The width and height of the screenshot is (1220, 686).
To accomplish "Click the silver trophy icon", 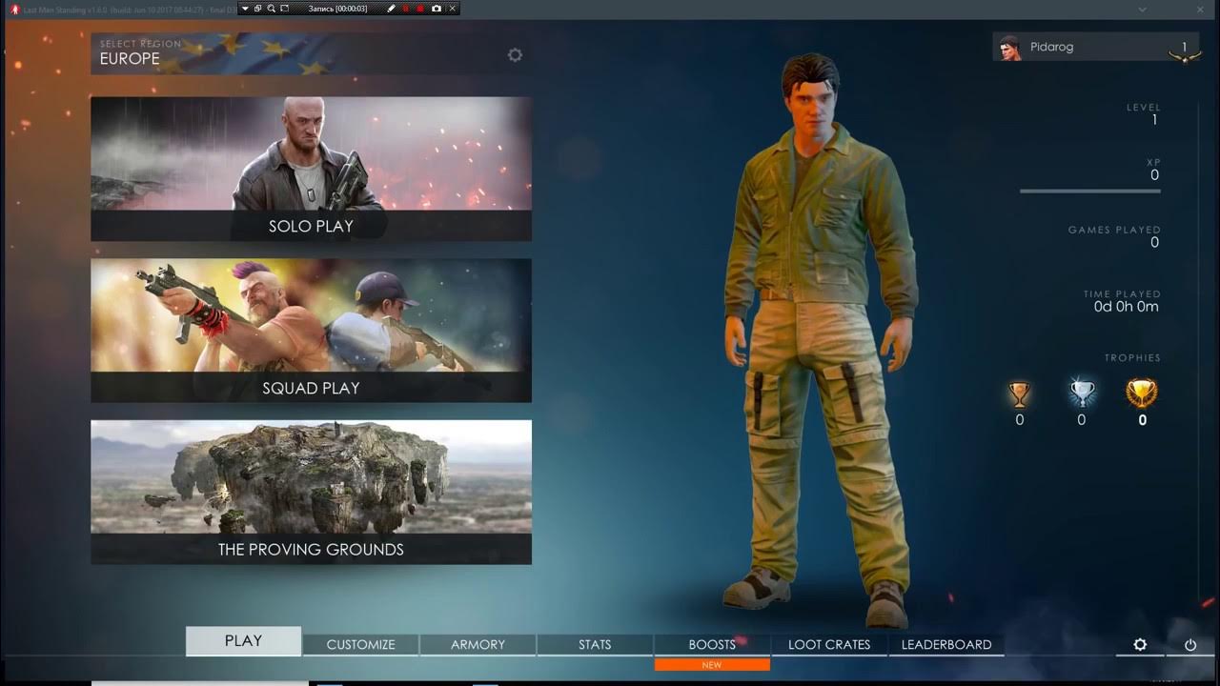I will coord(1082,393).
